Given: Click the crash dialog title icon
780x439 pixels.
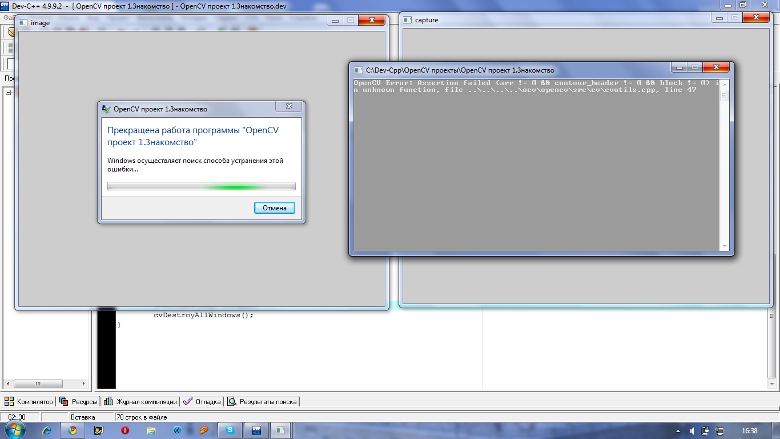Looking at the screenshot, I should point(106,109).
